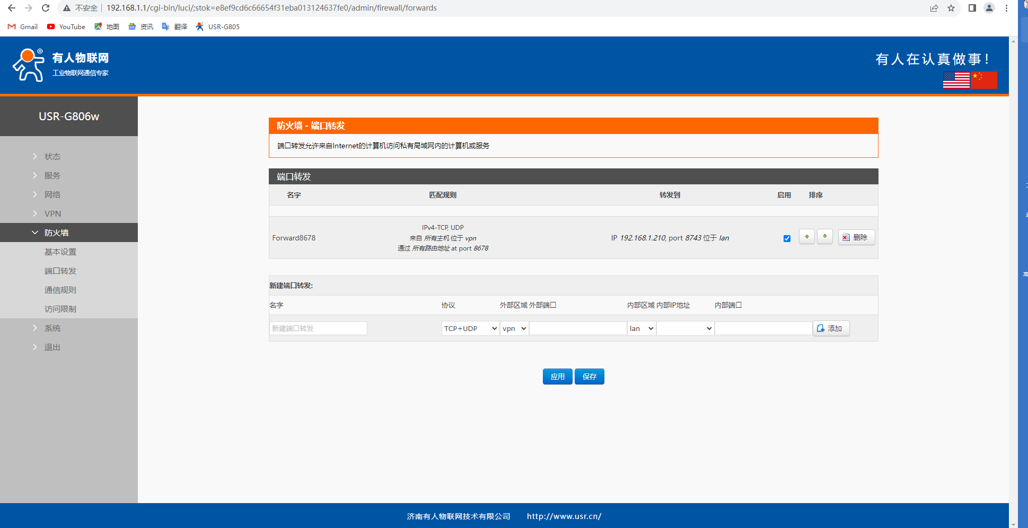Reload the page with the refresh icon
Viewport: 1028px width, 528px height.
46,8
